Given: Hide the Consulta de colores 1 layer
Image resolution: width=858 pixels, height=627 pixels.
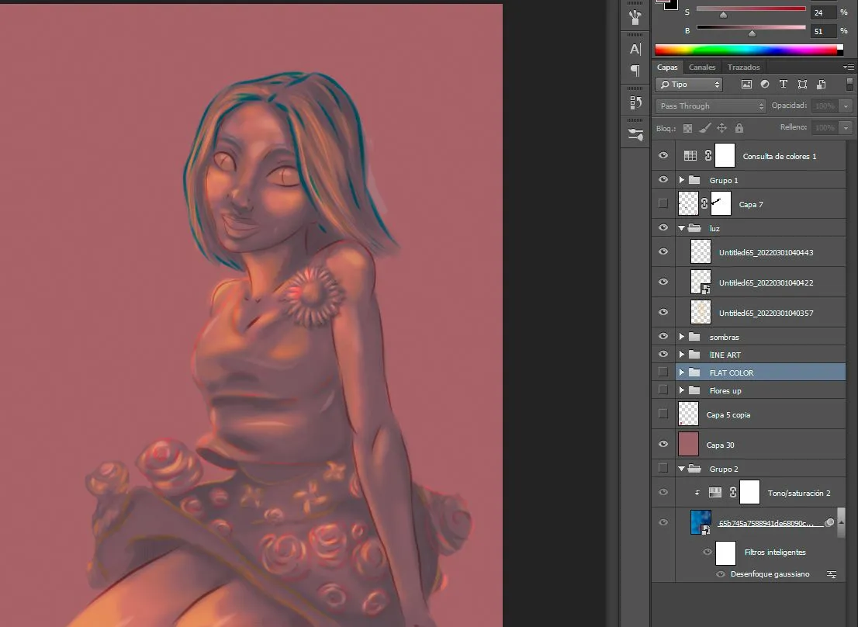Looking at the screenshot, I should 663,155.
